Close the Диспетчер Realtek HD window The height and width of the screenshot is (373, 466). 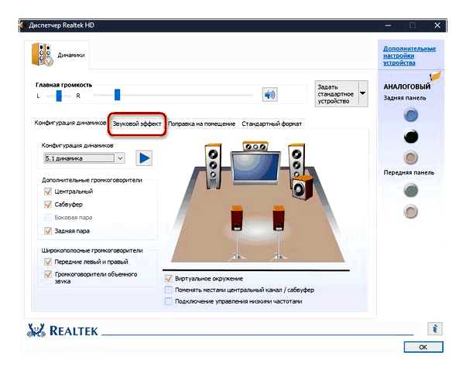click(437, 25)
